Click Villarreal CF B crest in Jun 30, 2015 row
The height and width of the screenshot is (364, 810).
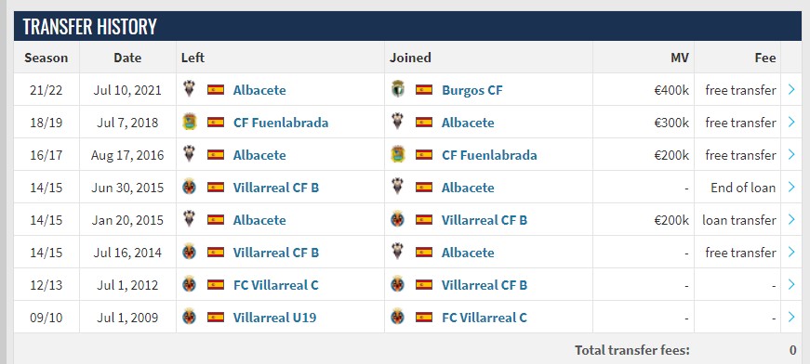189,188
